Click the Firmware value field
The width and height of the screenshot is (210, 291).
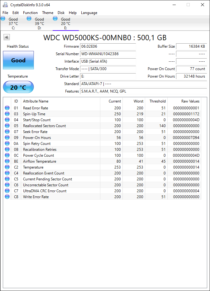coord(108,46)
